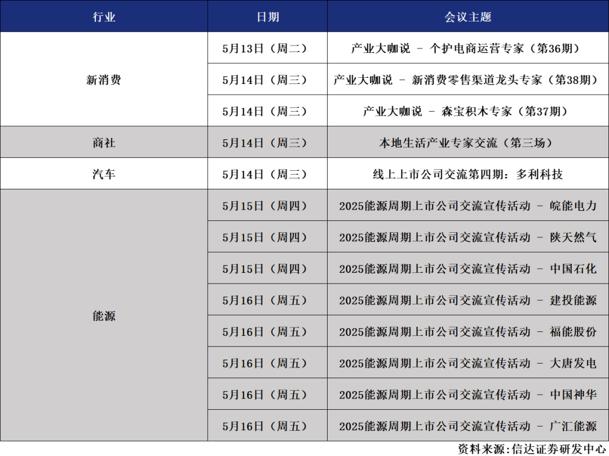This screenshot has height=456, width=609.
Task: Click the date in the 中国石化 row
Action: tap(268, 268)
